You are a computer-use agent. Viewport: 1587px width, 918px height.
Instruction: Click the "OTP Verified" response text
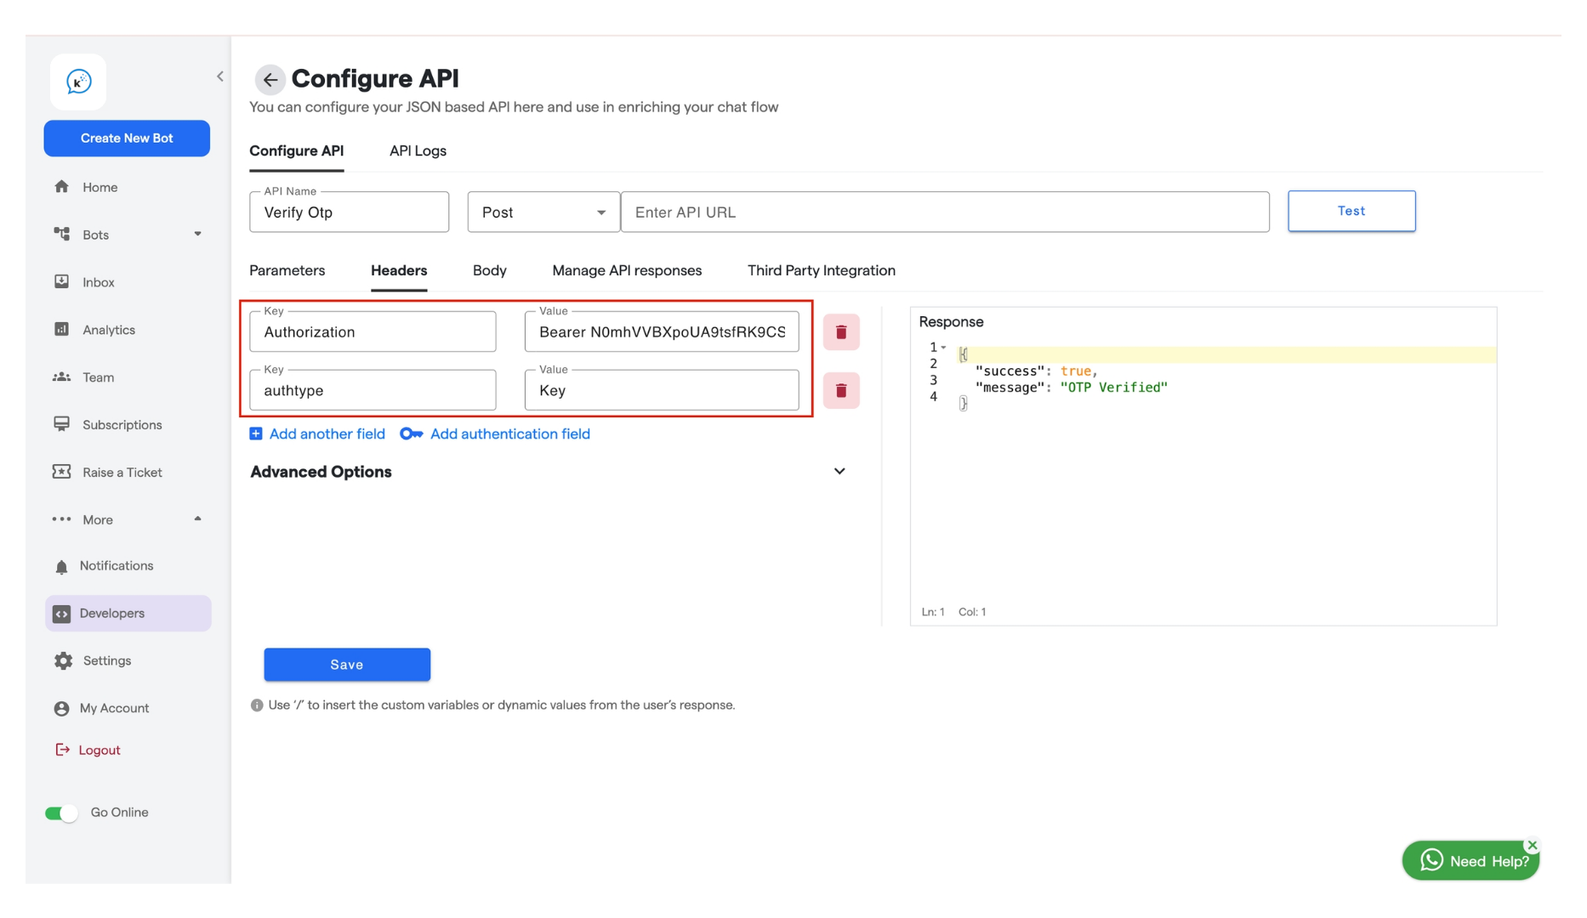point(1114,388)
